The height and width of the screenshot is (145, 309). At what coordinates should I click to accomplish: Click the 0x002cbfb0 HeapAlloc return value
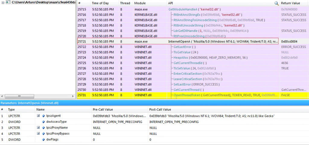[289, 58]
